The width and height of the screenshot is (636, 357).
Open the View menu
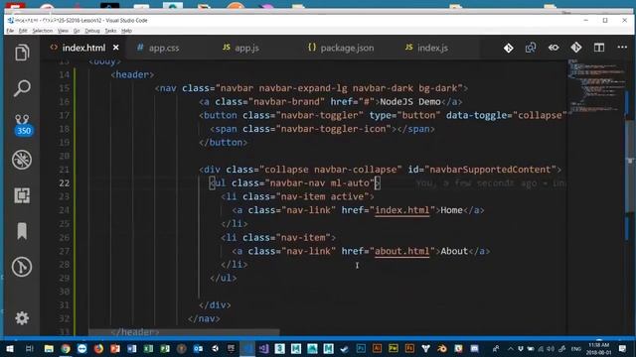(63, 31)
